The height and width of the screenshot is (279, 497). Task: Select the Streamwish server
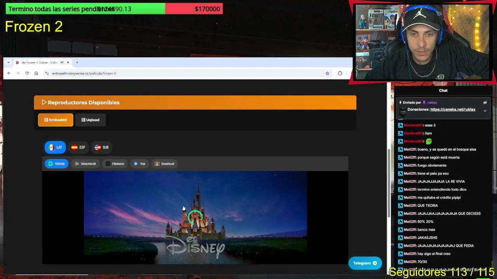[x=85, y=164]
